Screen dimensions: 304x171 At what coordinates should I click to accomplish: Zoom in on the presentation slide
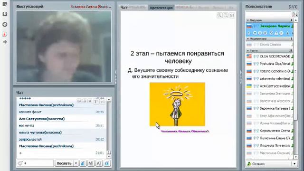(219, 15)
